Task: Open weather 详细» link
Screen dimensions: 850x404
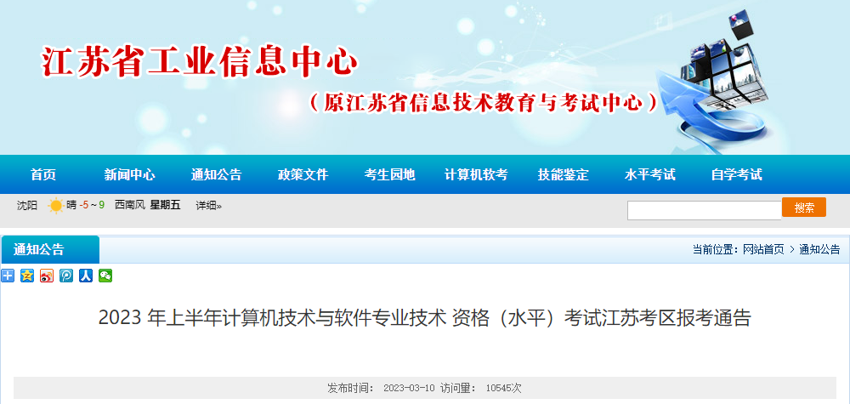Action: point(209,206)
